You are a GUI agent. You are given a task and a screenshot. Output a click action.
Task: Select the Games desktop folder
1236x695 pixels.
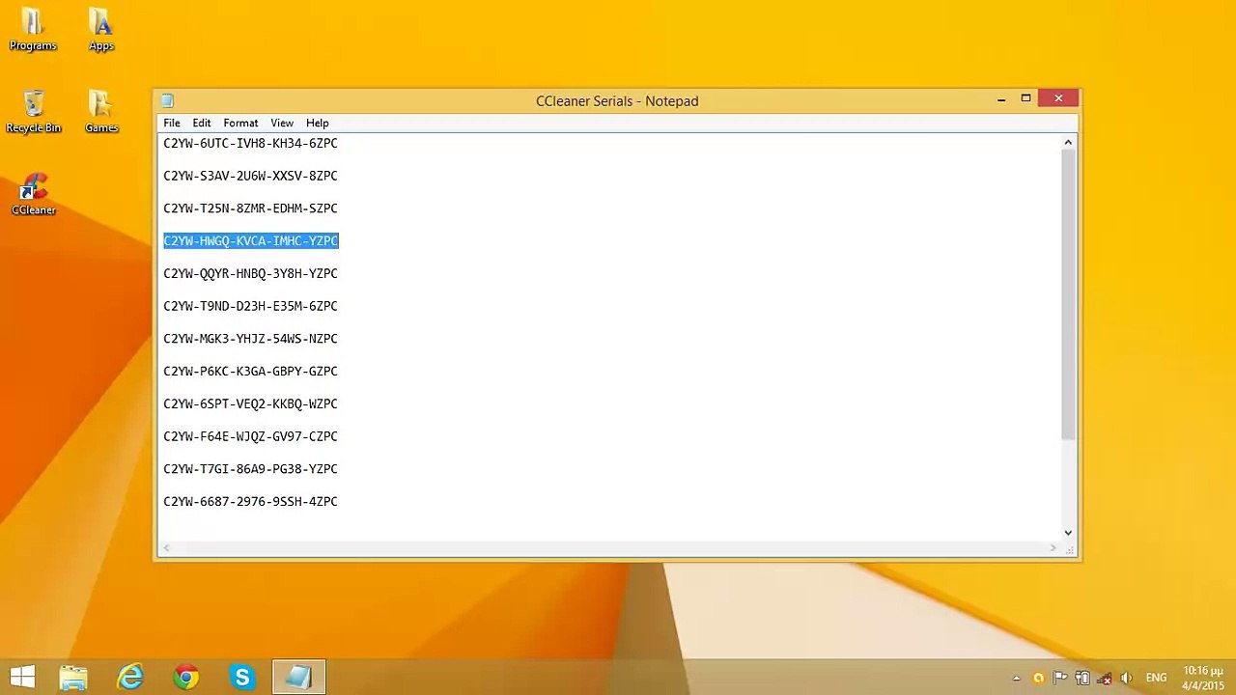pos(100,111)
